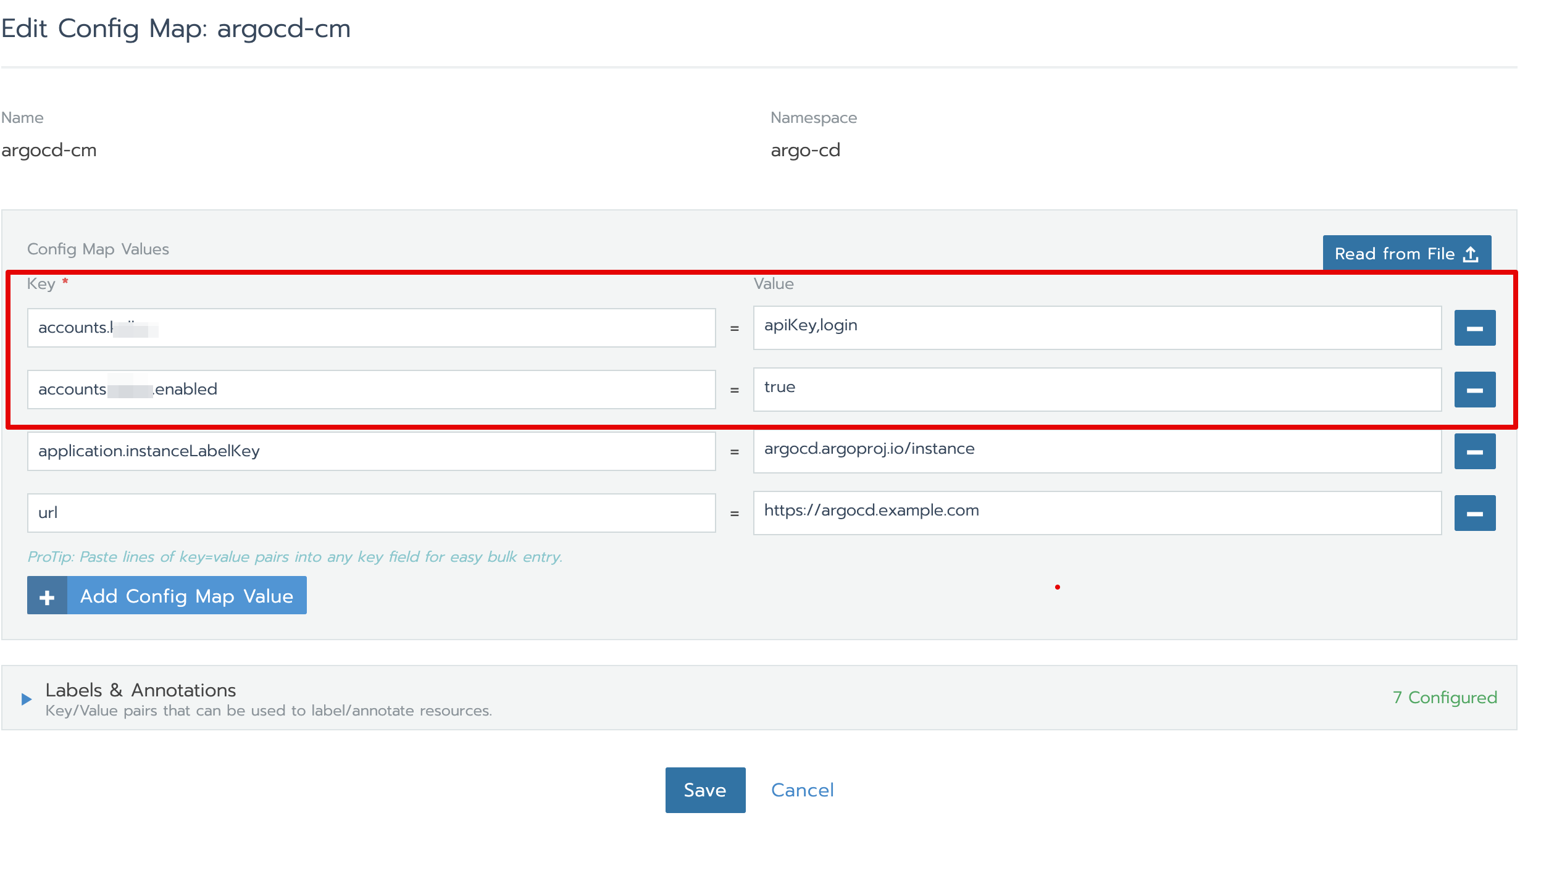
Task: Click the Read from File button label
Action: [1395, 254]
